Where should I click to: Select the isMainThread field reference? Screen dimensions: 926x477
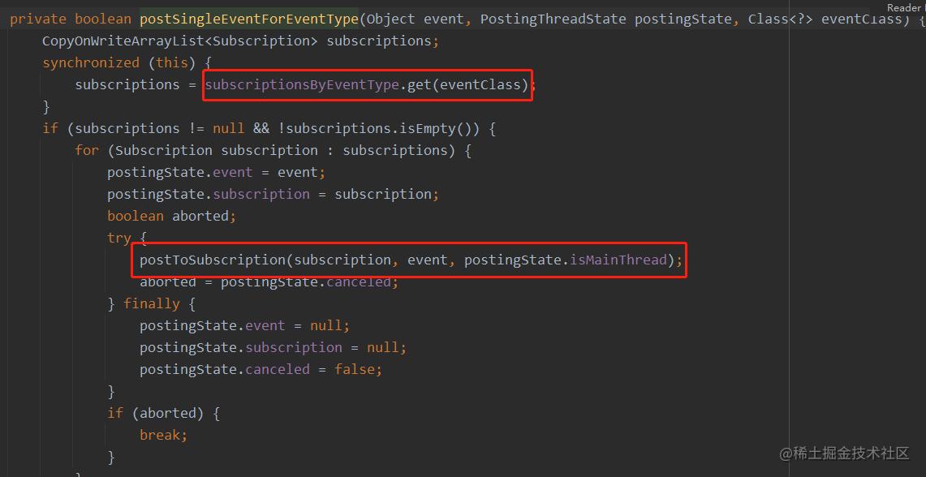pos(618,260)
